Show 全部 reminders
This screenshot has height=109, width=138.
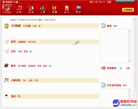[x=34, y=26]
